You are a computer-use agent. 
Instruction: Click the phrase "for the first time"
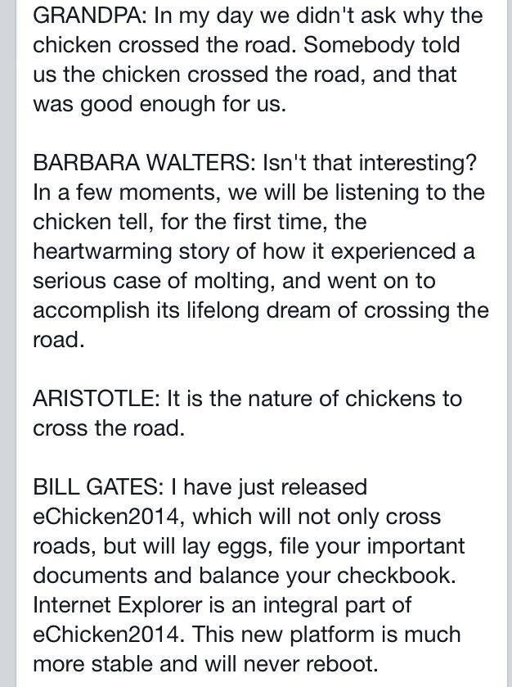pyautogui.click(x=225, y=221)
